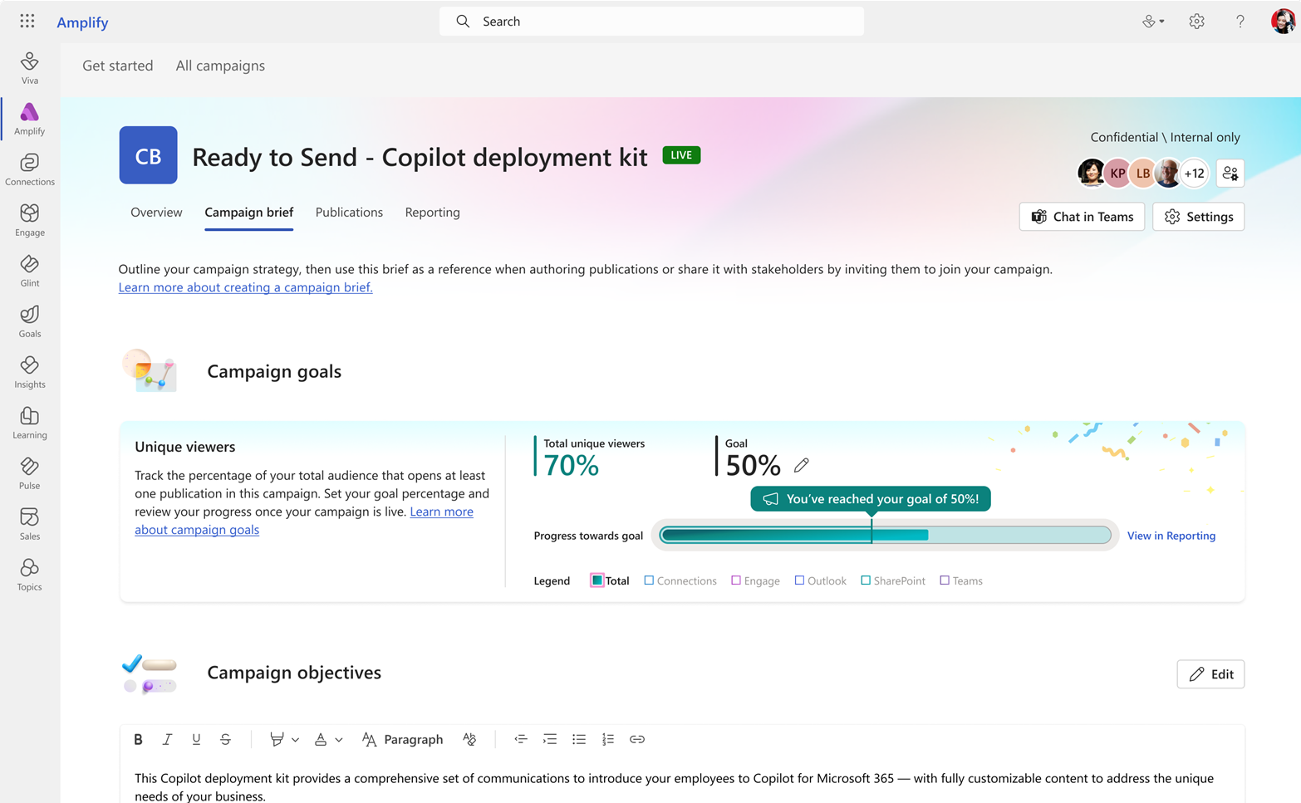The image size is (1301, 803).
Task: Click the KP member avatar
Action: coord(1117,173)
